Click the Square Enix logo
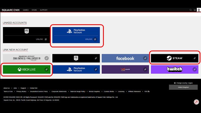The image size is (201, 113). (10, 10)
